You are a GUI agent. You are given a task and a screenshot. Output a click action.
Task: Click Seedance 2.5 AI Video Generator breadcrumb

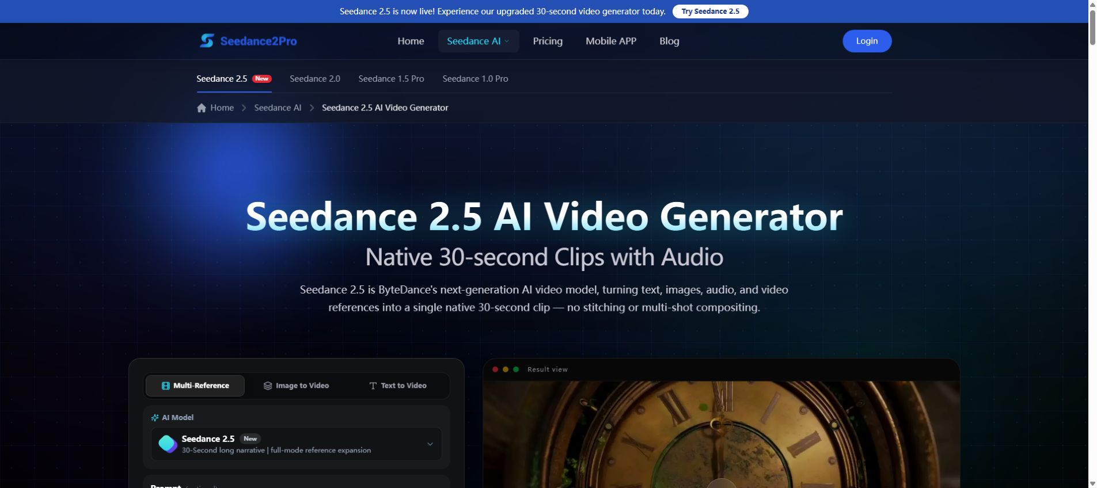[385, 108]
